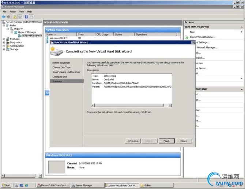Open Microsoft File Transfer Manager from the taskbar
245x189 pixels.
[53, 185]
